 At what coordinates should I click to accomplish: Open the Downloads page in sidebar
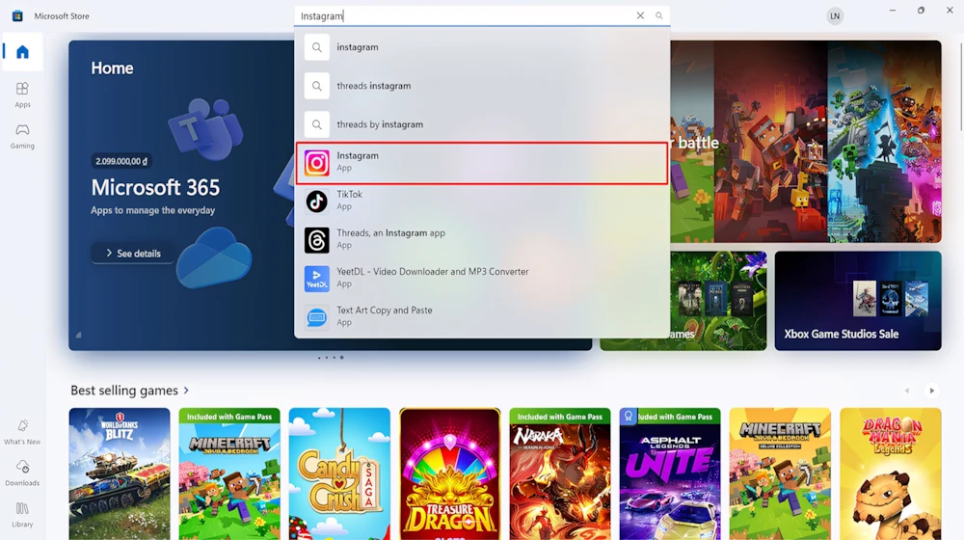(23, 473)
